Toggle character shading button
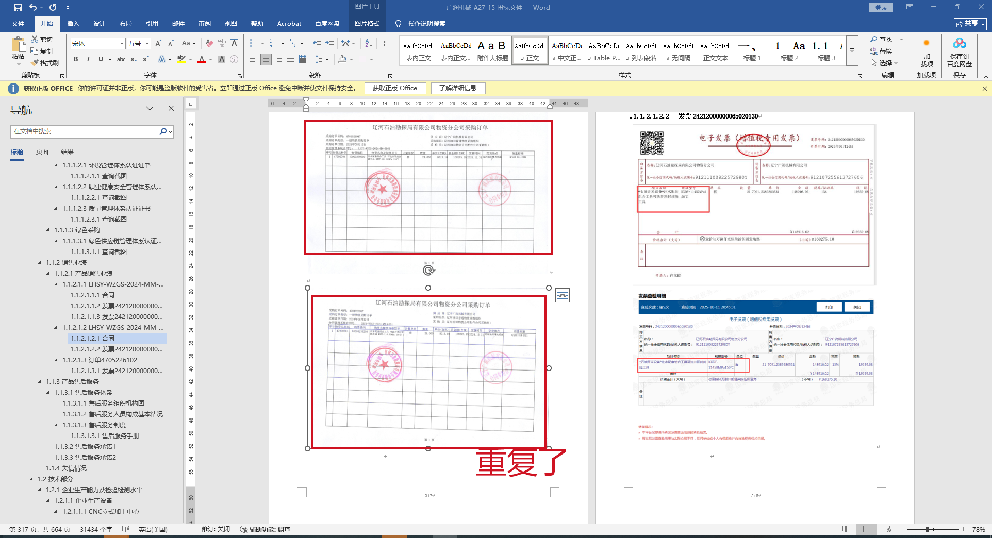 (222, 59)
